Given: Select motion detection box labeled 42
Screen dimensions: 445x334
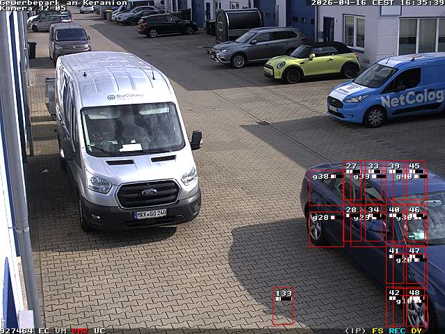Looking at the screenshot, I should pos(395,307).
